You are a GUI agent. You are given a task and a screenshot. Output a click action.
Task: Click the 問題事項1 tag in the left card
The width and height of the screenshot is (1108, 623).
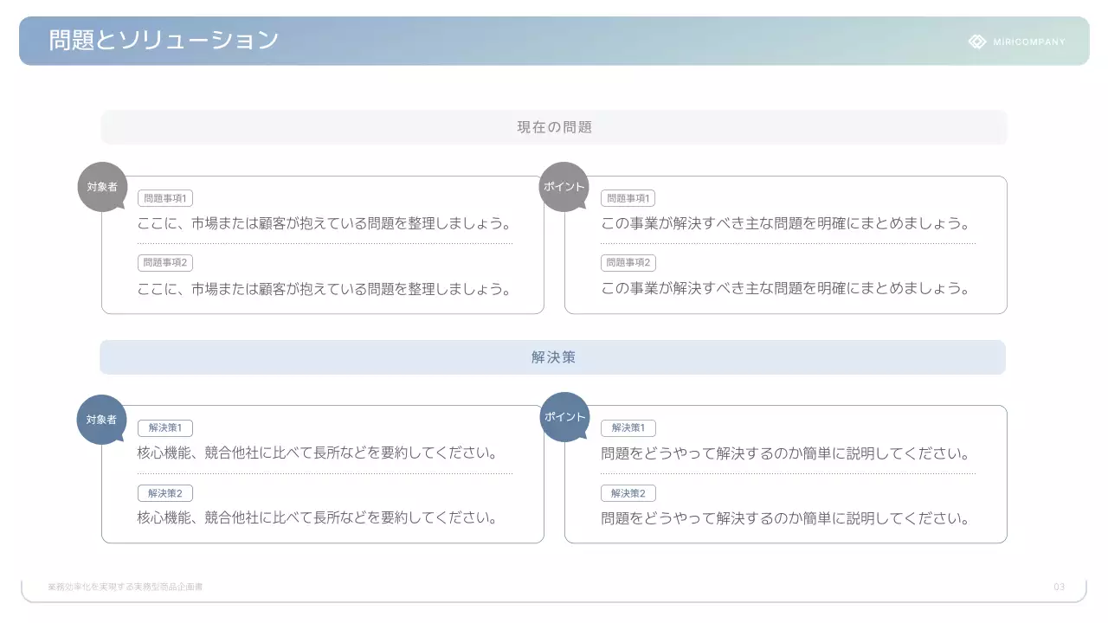(x=165, y=197)
